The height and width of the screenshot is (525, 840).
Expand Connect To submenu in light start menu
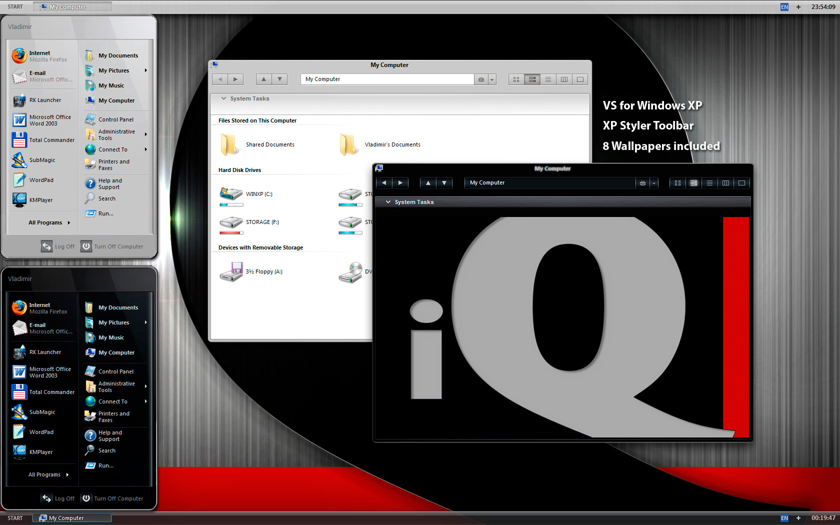coord(146,149)
